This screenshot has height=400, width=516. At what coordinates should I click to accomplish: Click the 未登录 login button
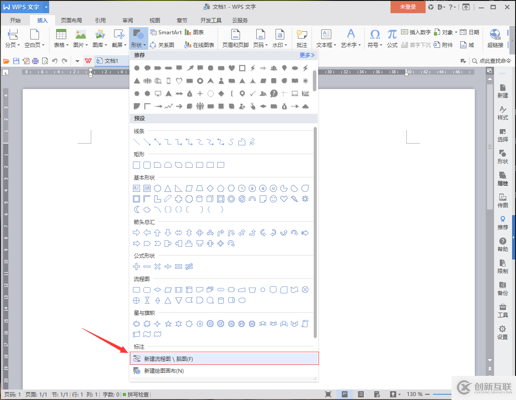(408, 7)
